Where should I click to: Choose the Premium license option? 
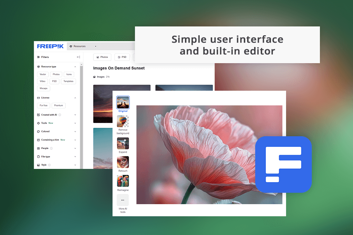coord(58,105)
